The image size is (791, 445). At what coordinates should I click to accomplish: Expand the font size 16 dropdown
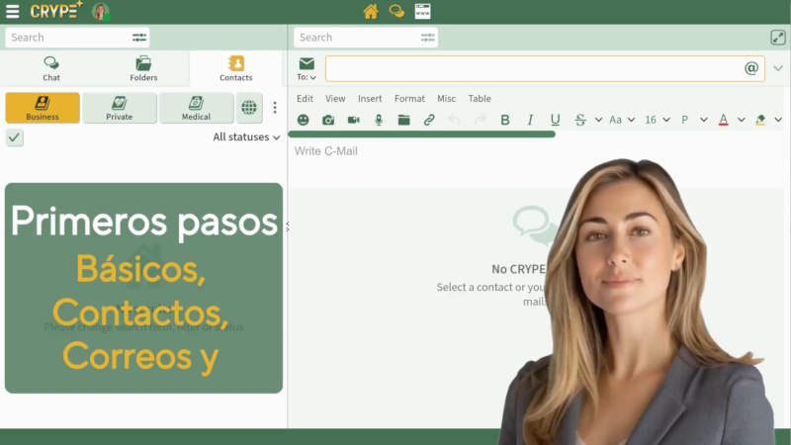pyautogui.click(x=658, y=120)
